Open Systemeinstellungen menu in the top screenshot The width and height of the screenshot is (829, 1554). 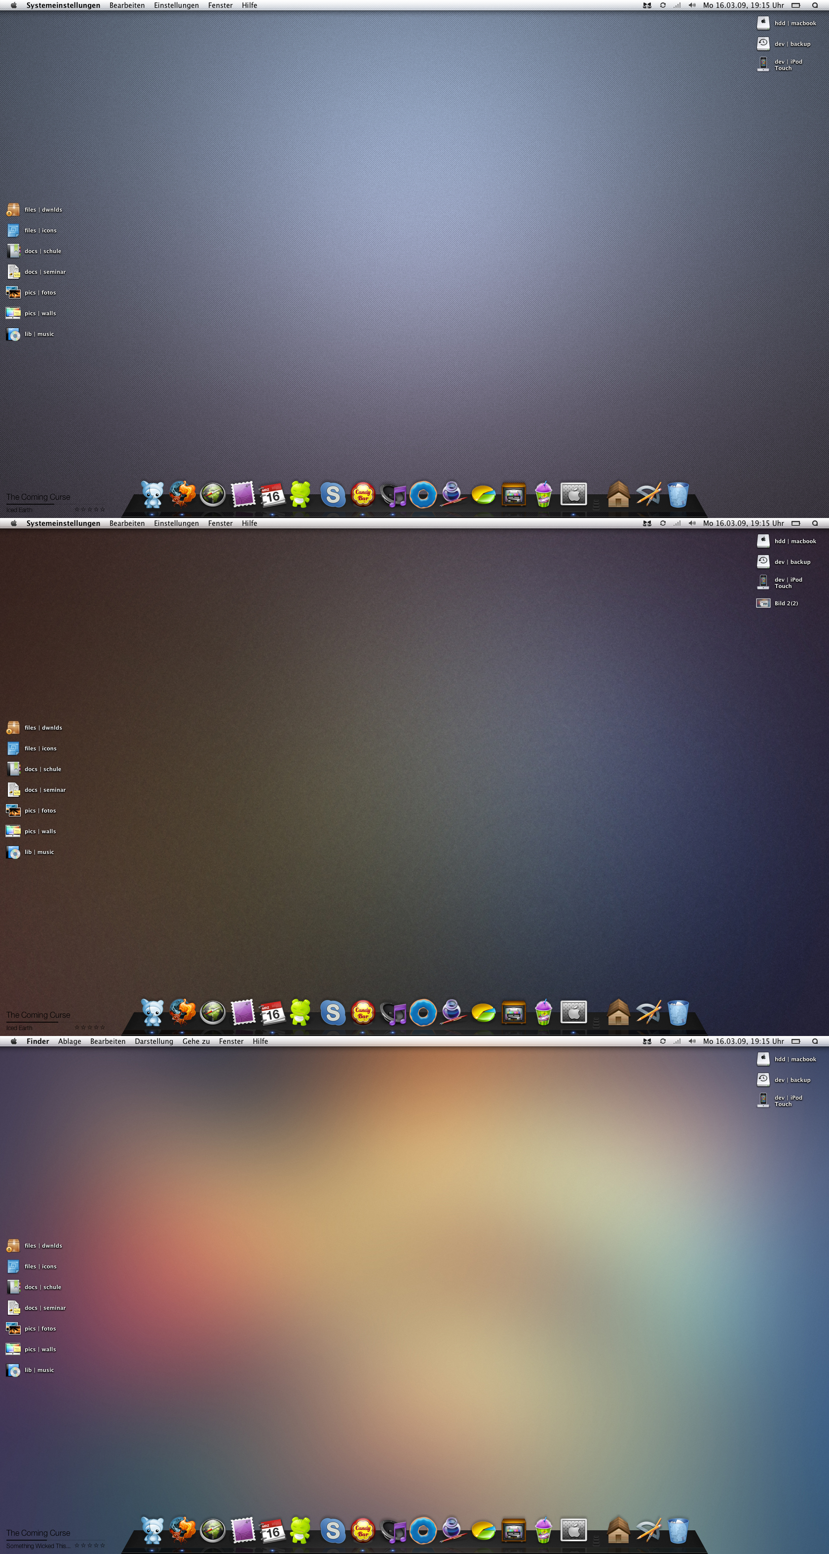pyautogui.click(x=63, y=5)
